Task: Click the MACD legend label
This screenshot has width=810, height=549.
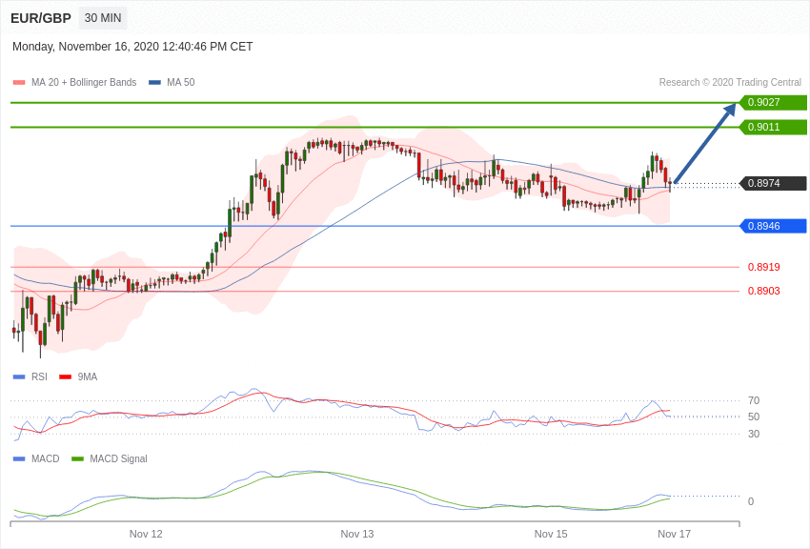Action: click(x=46, y=458)
